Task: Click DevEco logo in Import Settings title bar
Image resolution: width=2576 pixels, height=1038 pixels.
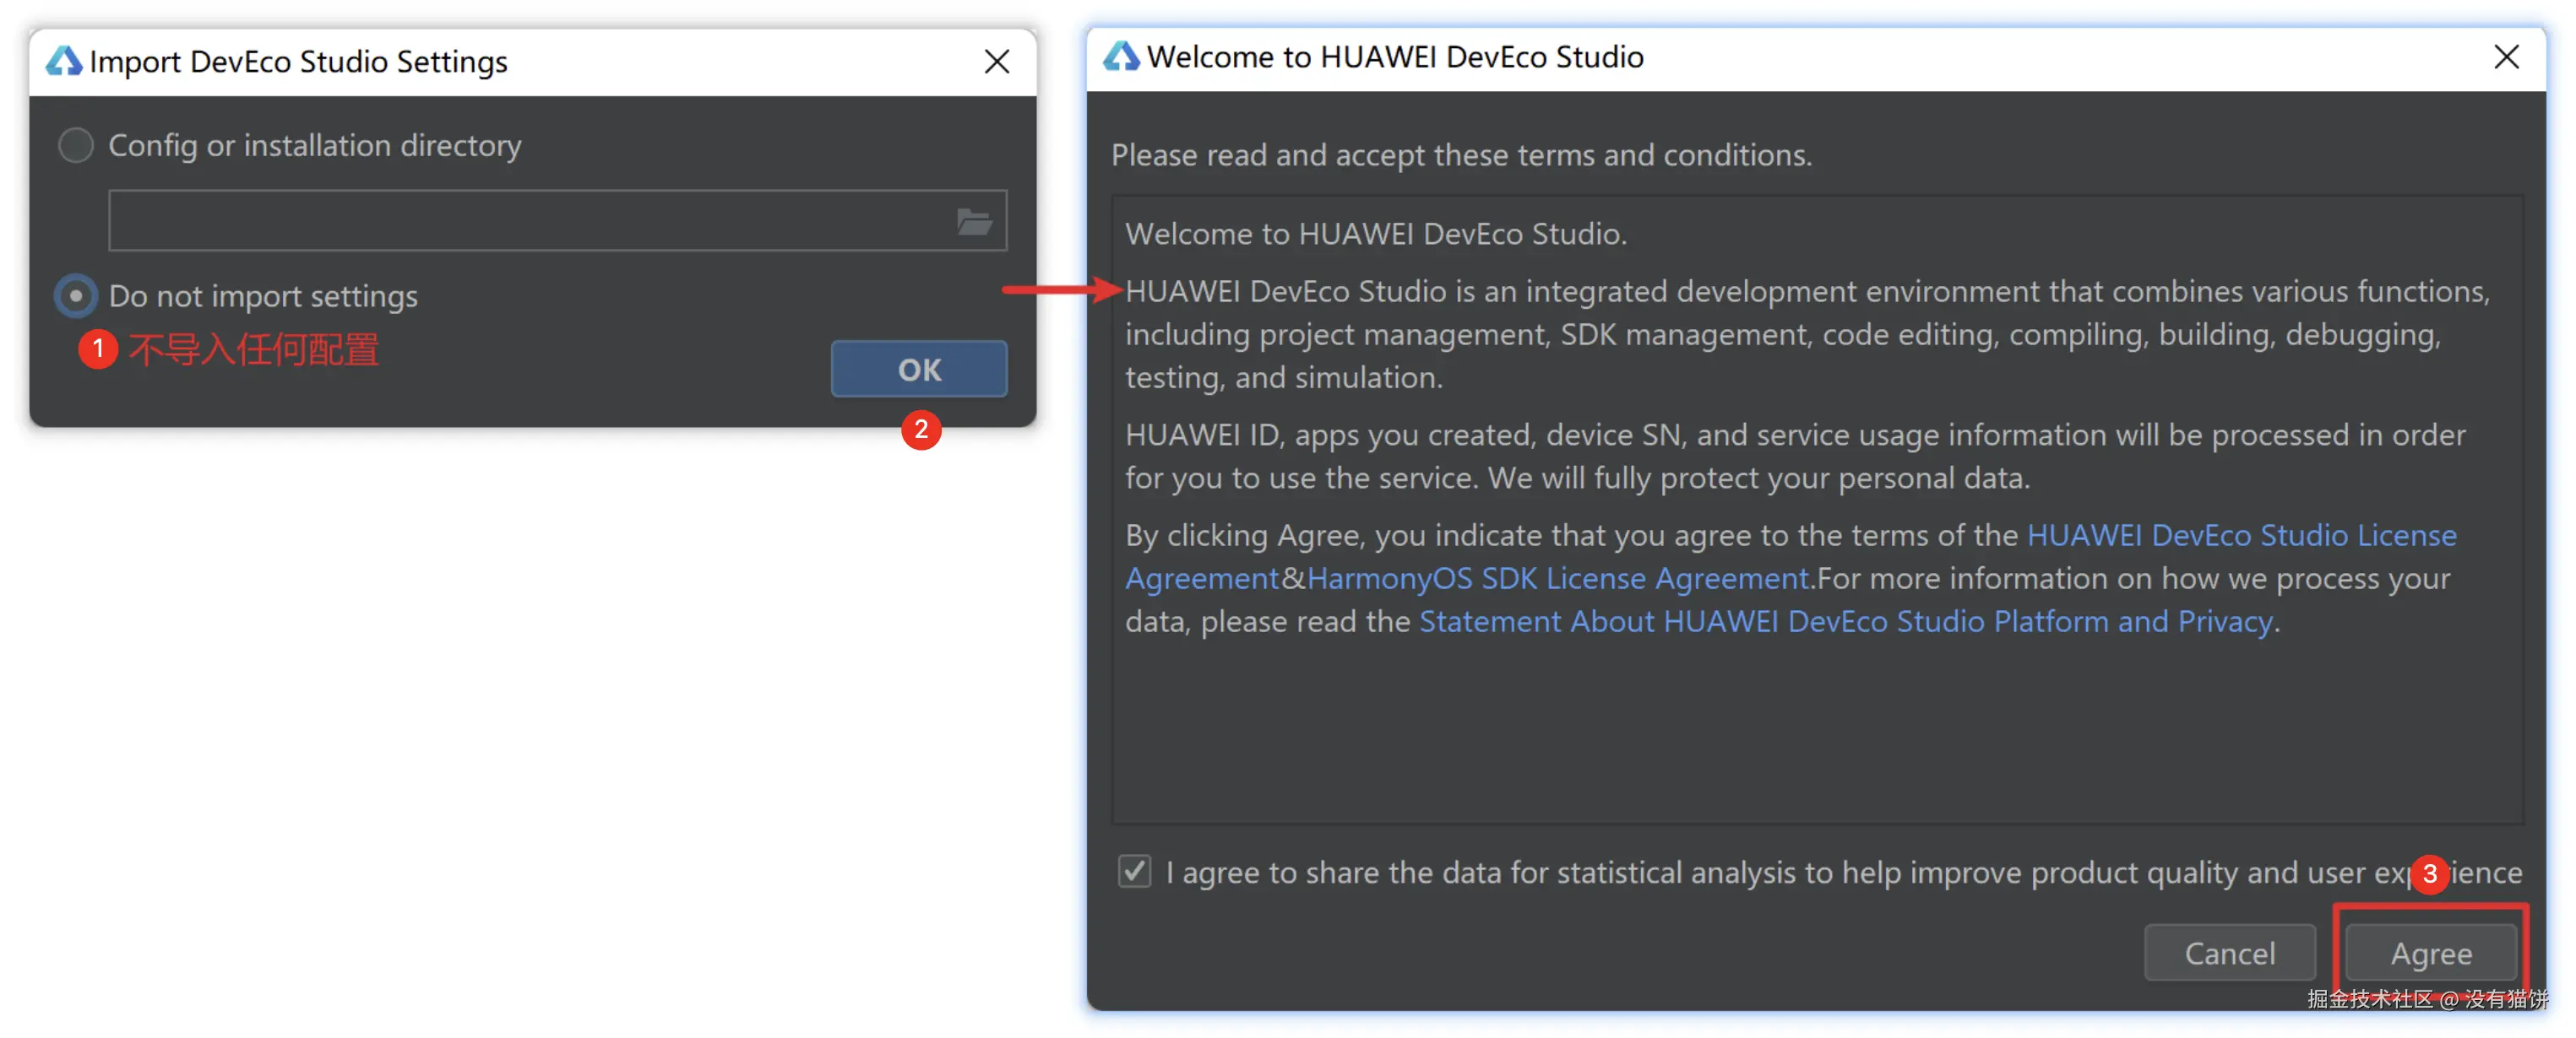Action: [64, 61]
